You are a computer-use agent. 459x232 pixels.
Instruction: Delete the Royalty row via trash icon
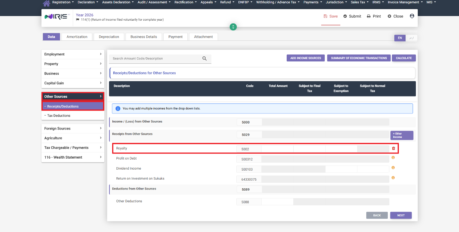click(393, 149)
